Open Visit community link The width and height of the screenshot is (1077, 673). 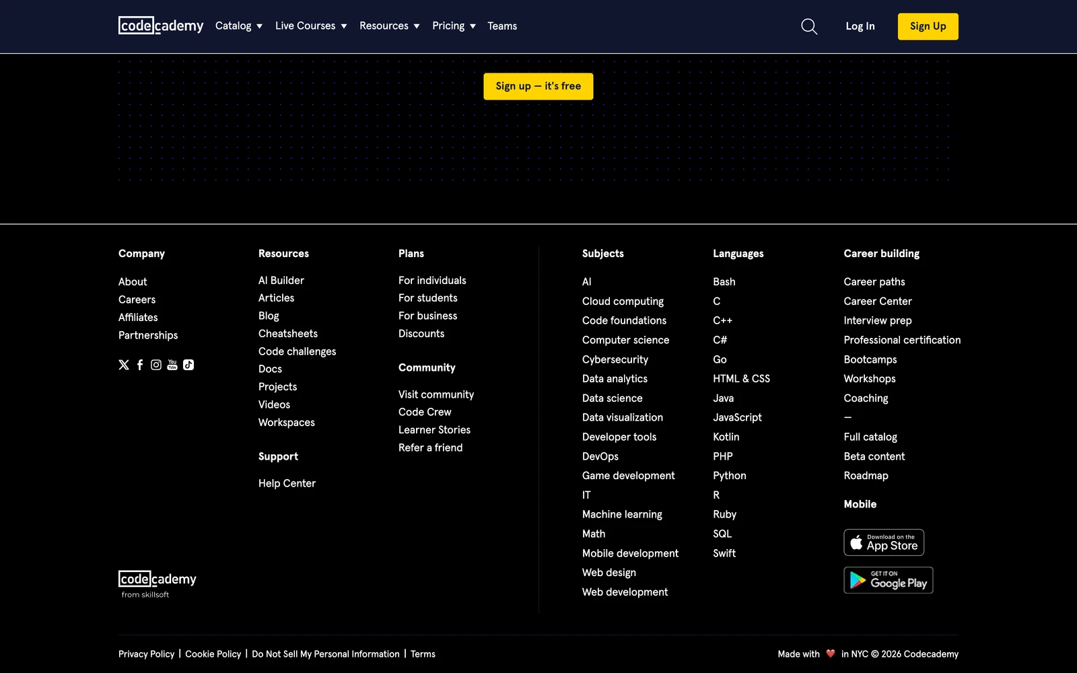pyautogui.click(x=436, y=394)
